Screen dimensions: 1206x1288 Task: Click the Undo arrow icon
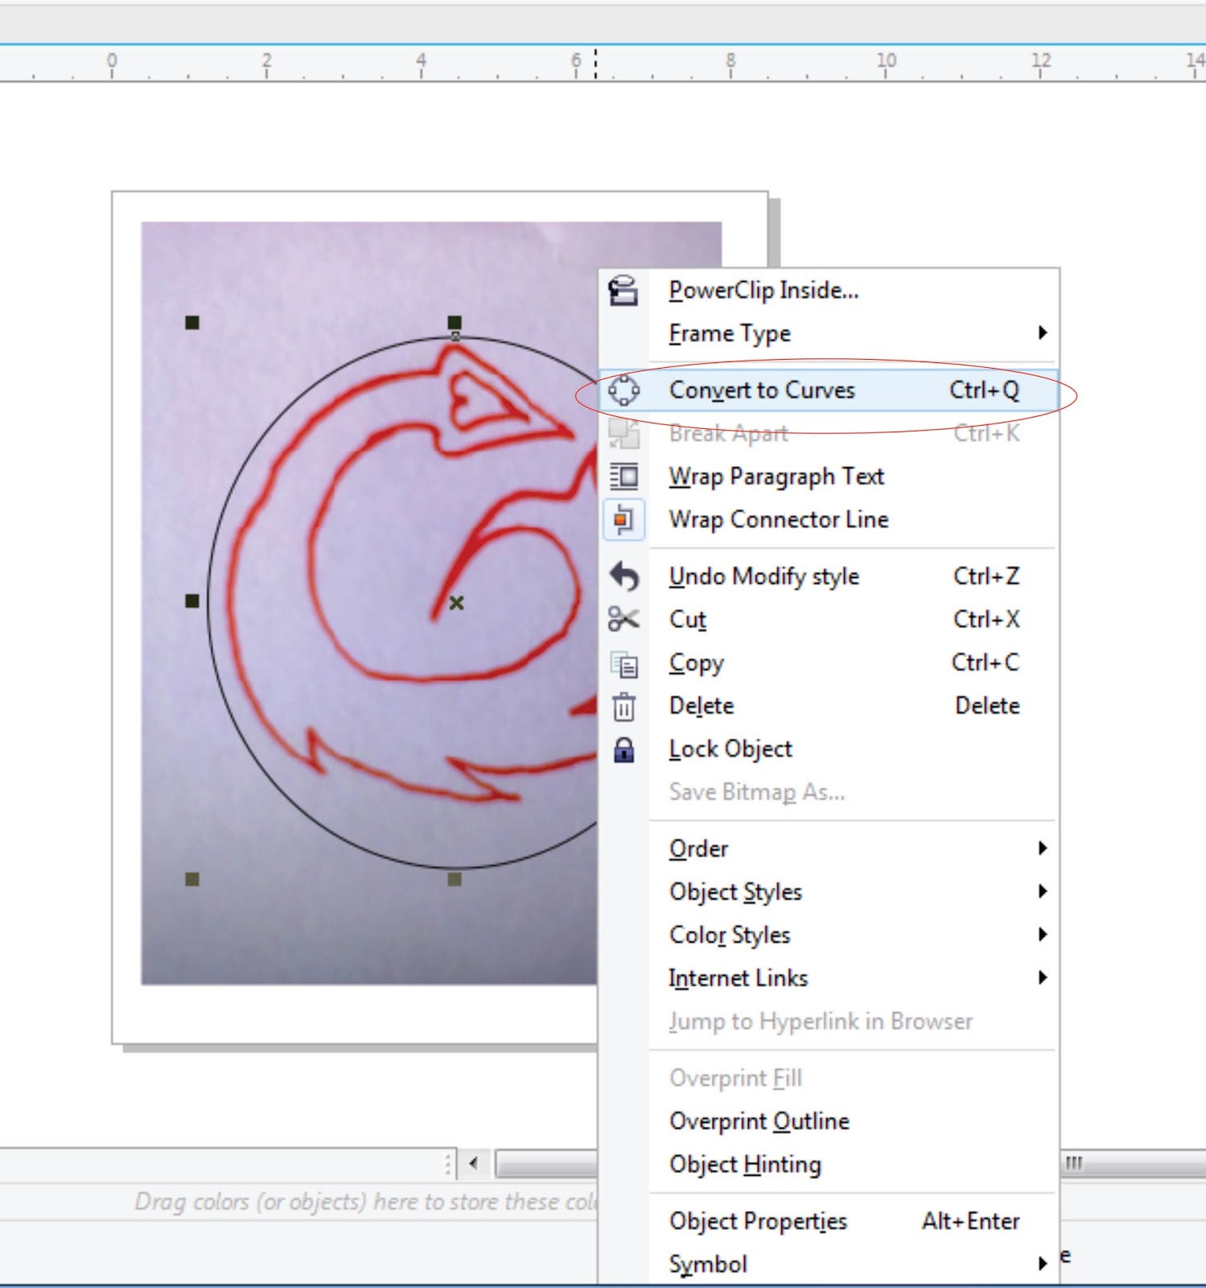click(624, 576)
